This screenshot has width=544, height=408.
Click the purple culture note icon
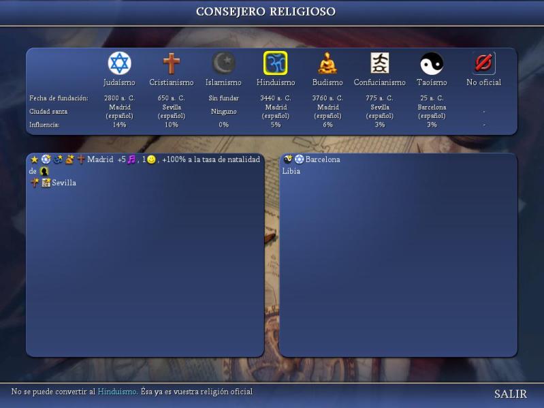pyautogui.click(x=131, y=159)
